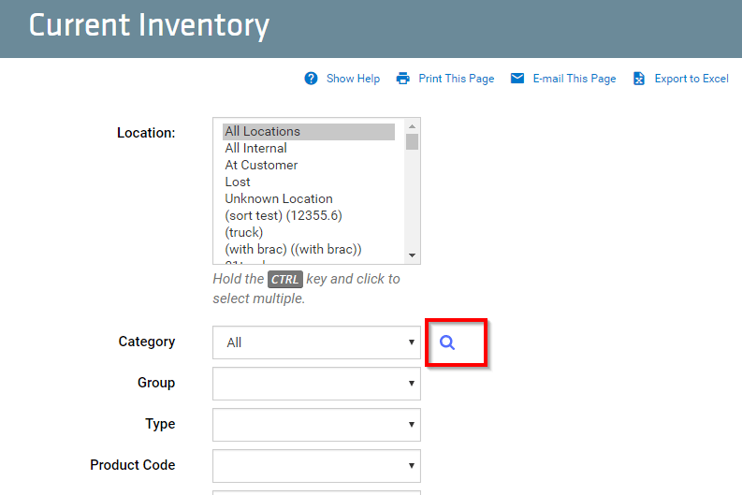This screenshot has width=742, height=495.
Task: Open the Product Code dropdown
Action: click(x=316, y=466)
